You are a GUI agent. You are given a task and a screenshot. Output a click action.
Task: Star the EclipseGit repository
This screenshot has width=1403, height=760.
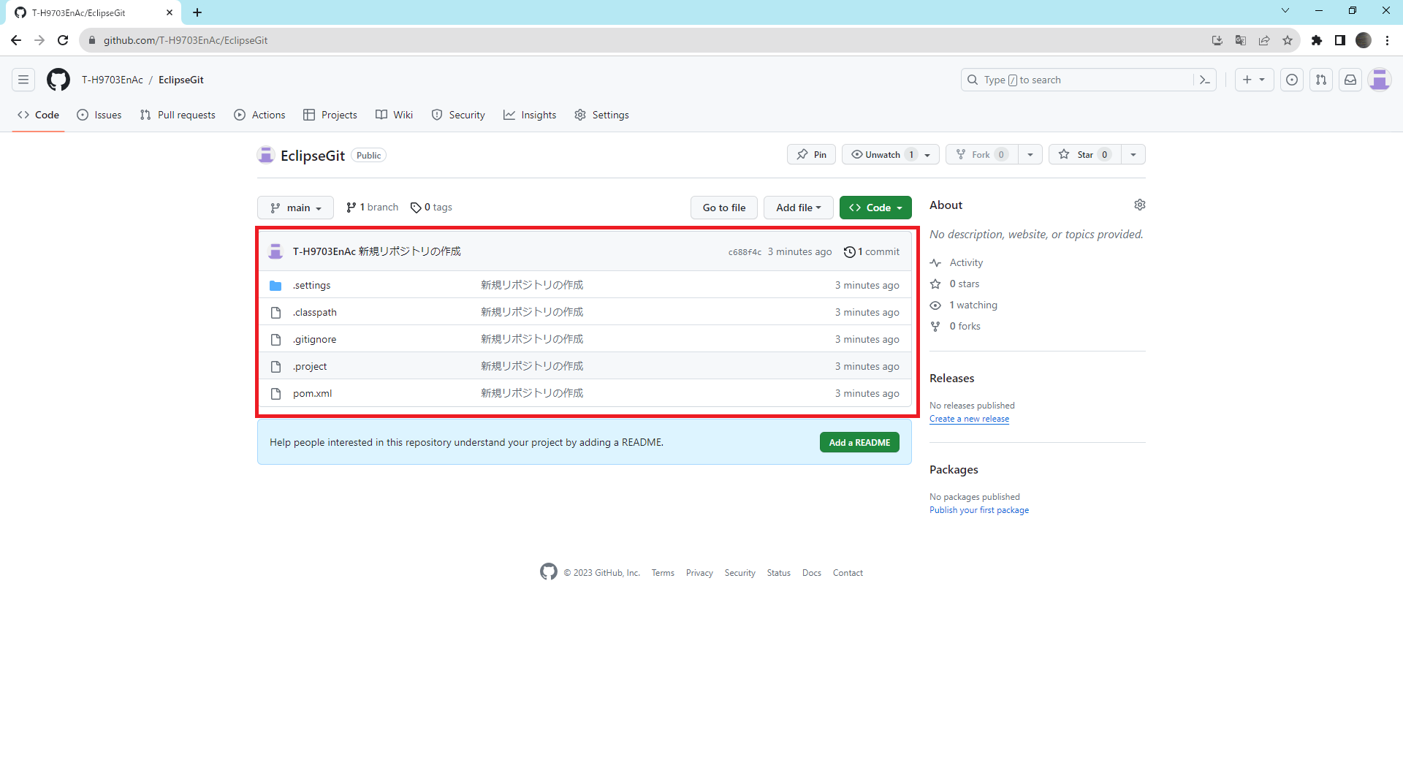coord(1085,154)
